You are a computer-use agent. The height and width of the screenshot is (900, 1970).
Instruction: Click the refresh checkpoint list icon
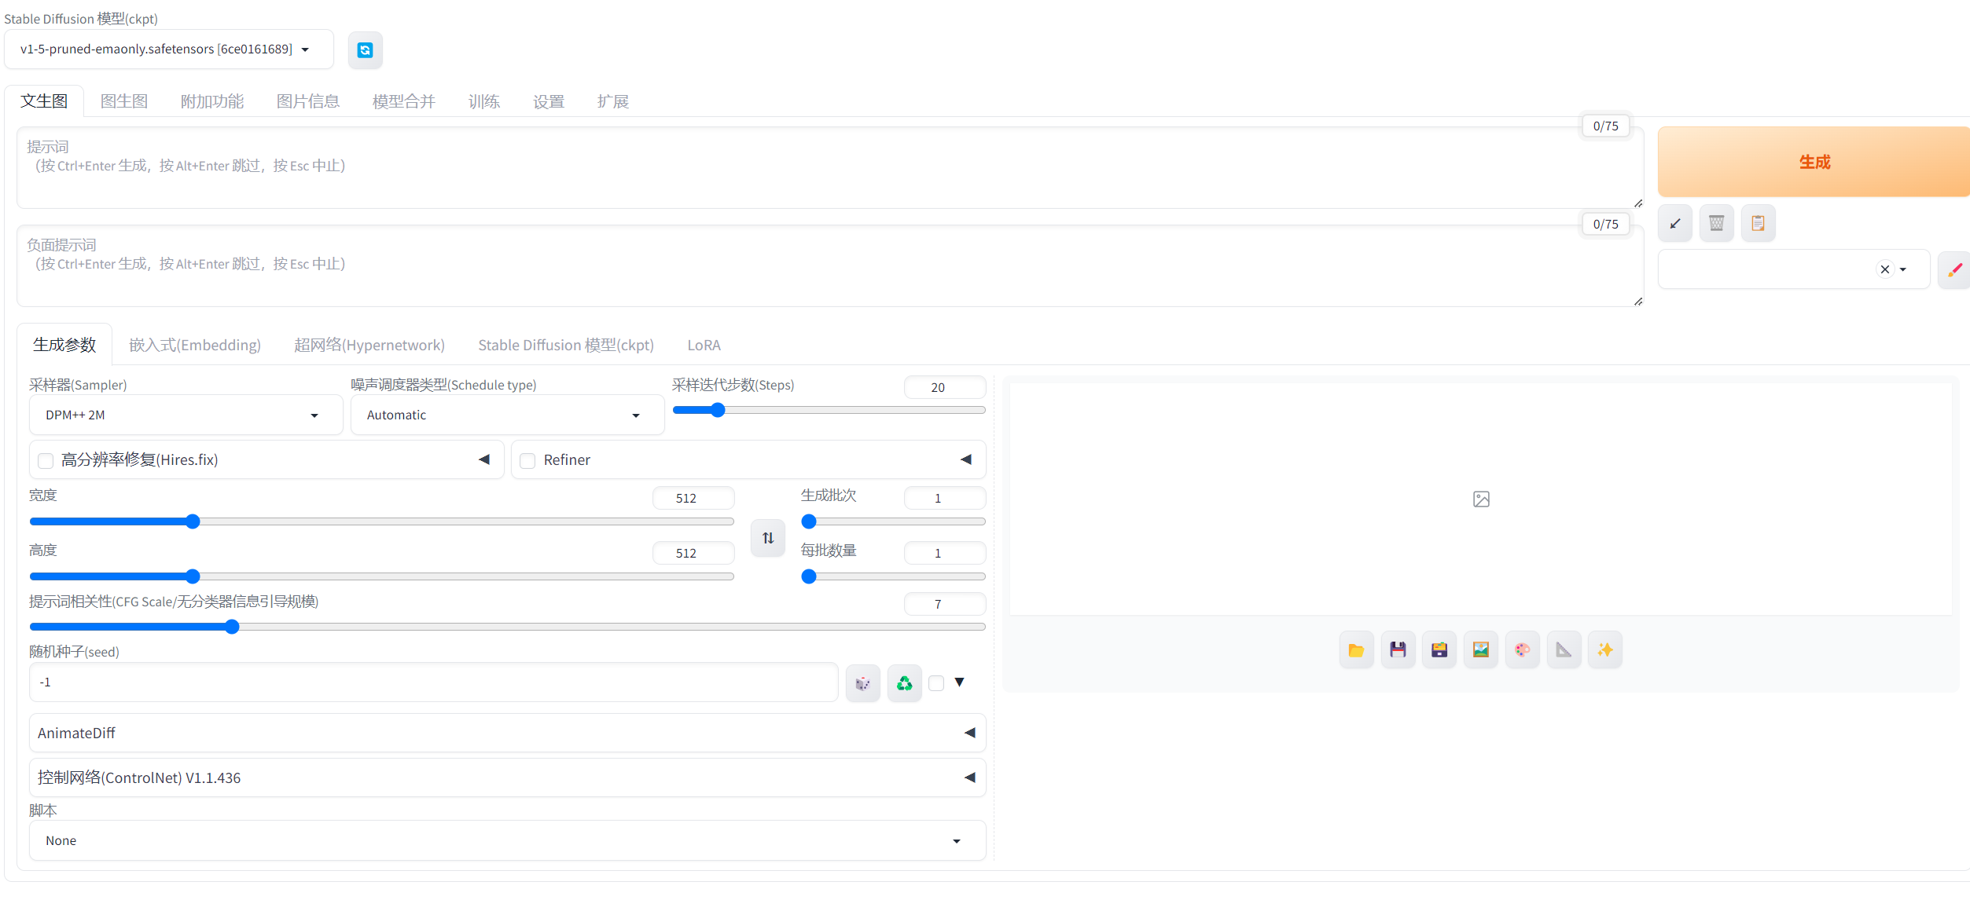point(365,50)
